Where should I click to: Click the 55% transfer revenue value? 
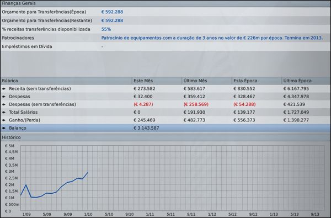[106, 29]
